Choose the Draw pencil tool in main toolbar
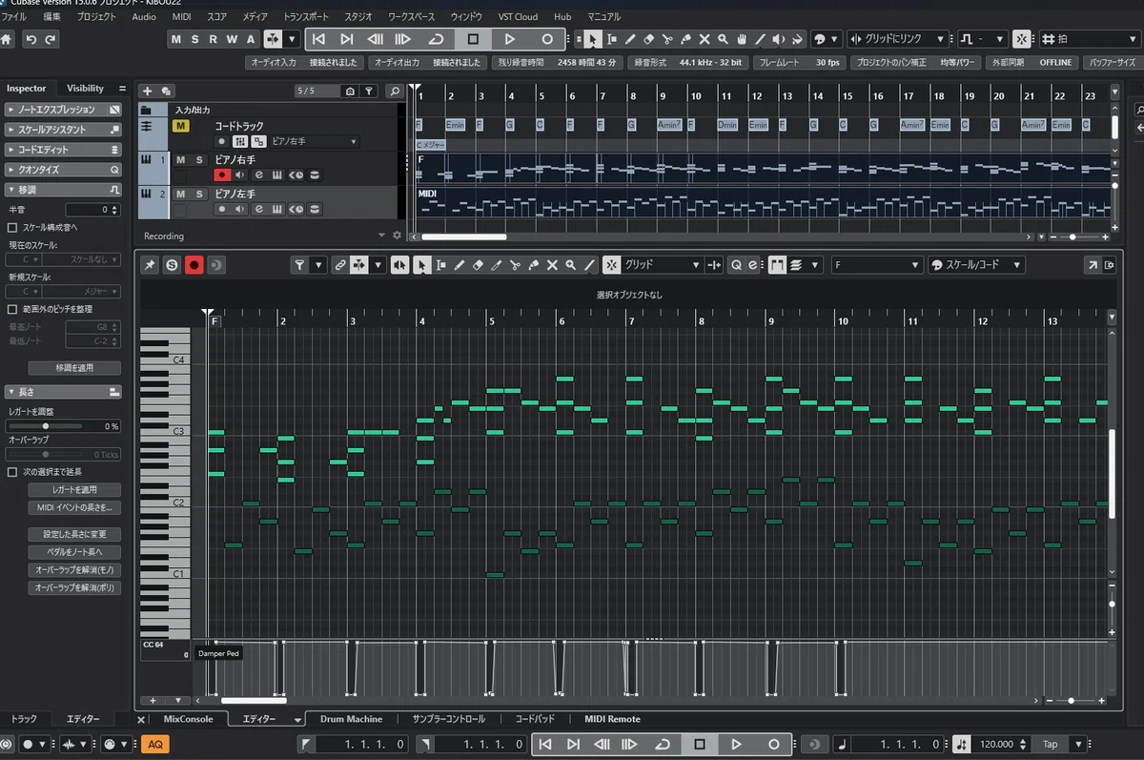This screenshot has width=1144, height=760. point(629,39)
